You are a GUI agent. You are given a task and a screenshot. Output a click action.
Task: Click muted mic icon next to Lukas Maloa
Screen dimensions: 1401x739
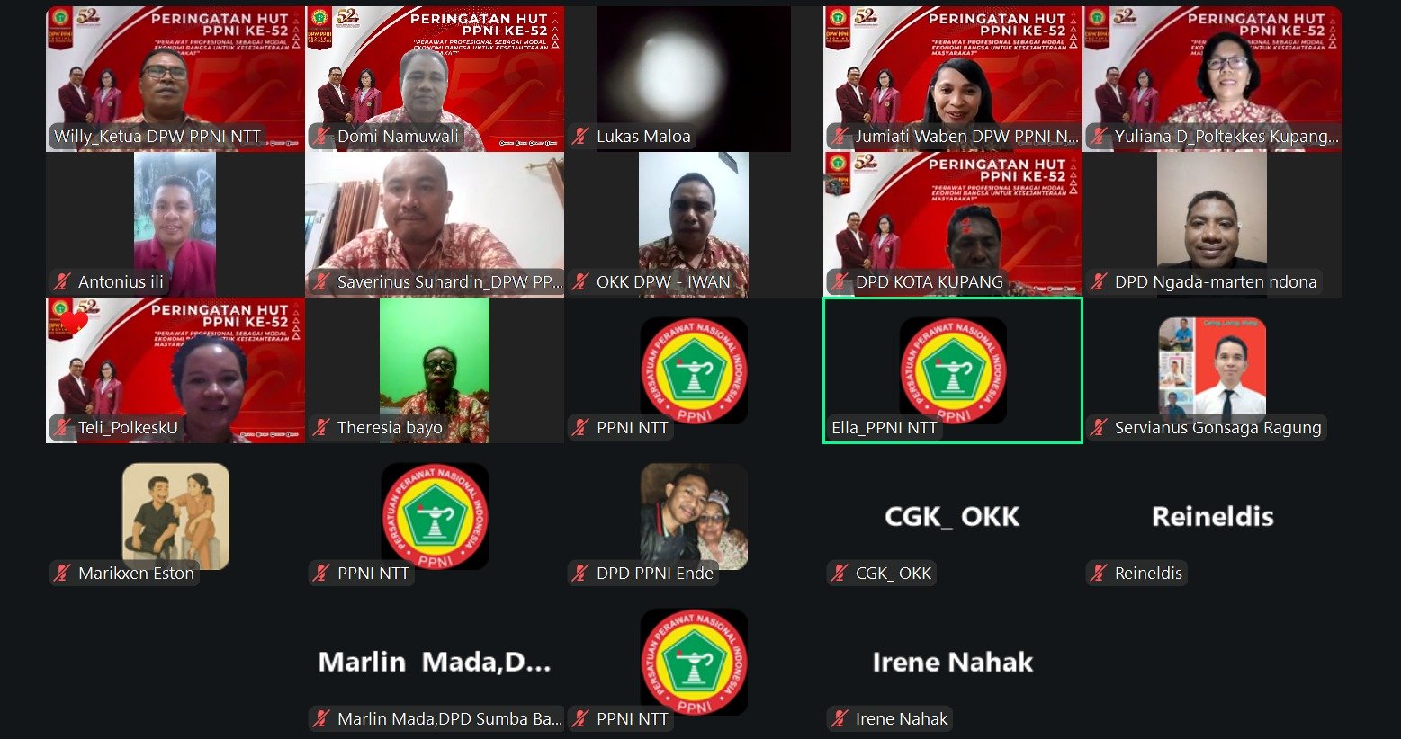[x=580, y=137]
